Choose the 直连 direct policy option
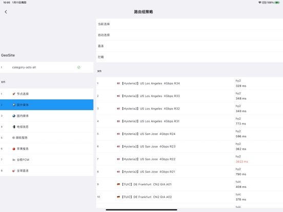This screenshot has height=212, width=283. [x=190, y=46]
